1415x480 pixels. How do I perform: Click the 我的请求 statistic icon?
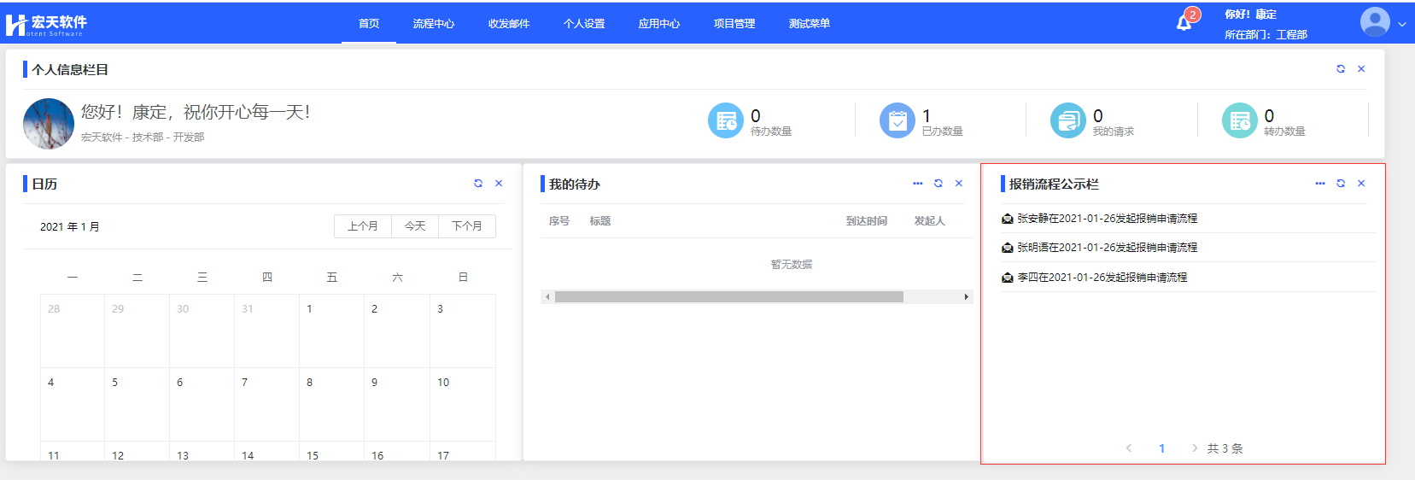coord(1067,120)
